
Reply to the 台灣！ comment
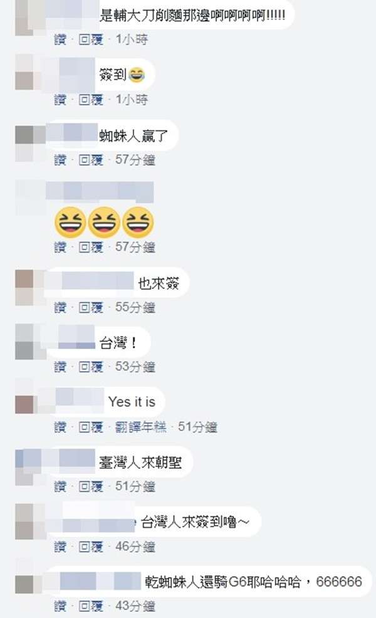[x=91, y=367]
